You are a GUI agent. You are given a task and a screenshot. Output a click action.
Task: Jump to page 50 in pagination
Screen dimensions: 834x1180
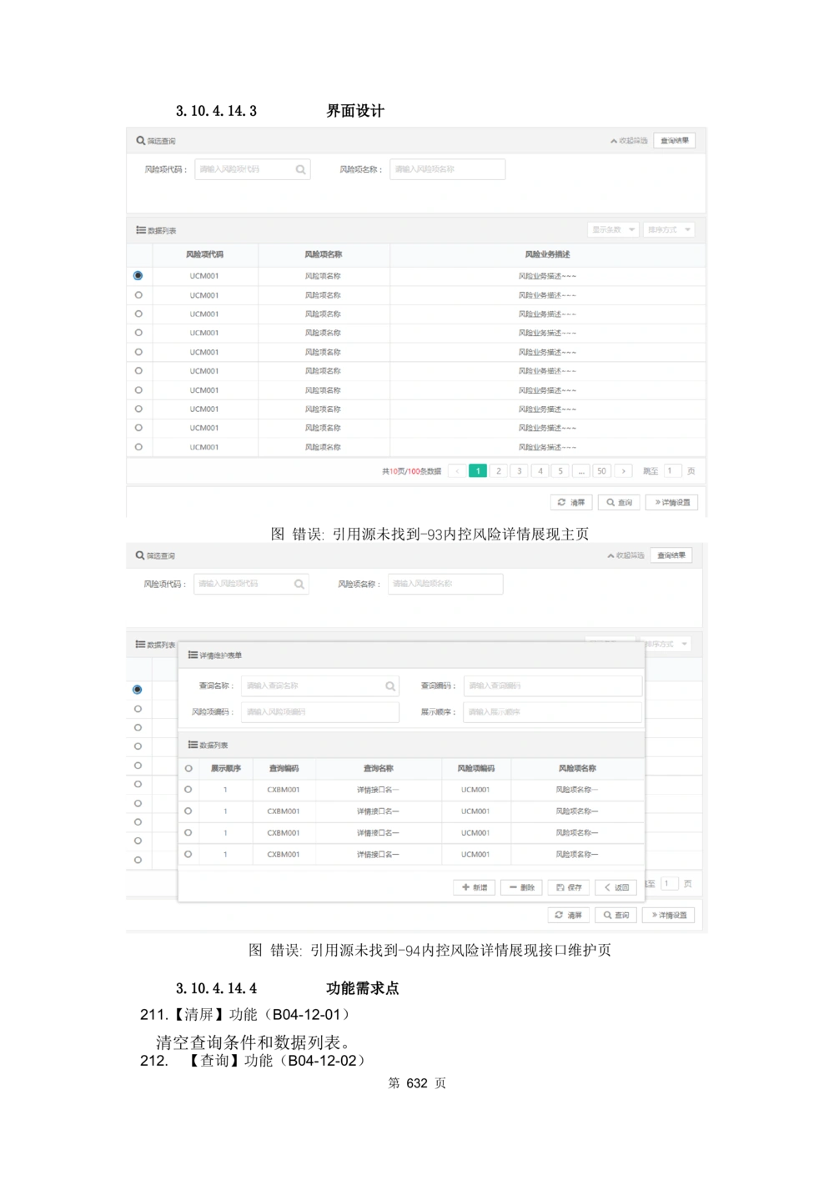click(601, 471)
